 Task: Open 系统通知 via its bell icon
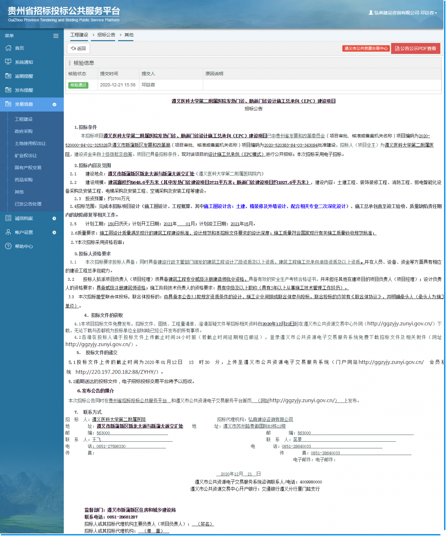pyautogui.click(x=7, y=62)
